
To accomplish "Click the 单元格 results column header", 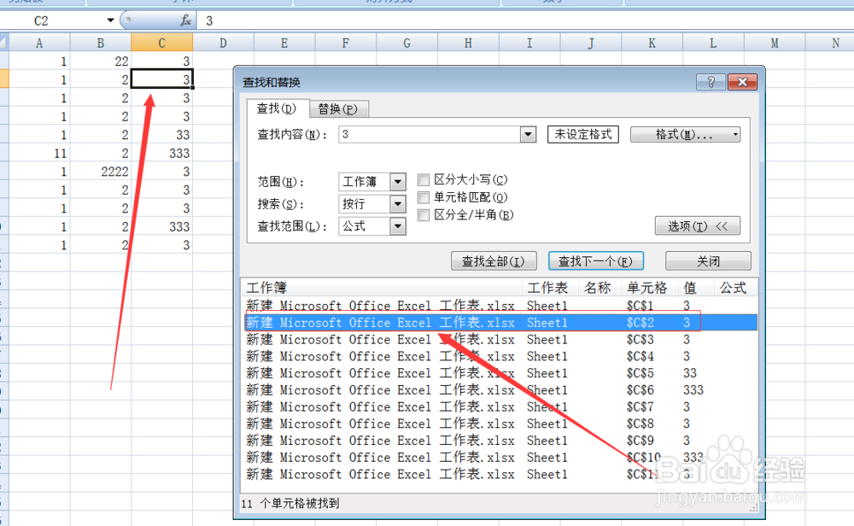I will (649, 288).
